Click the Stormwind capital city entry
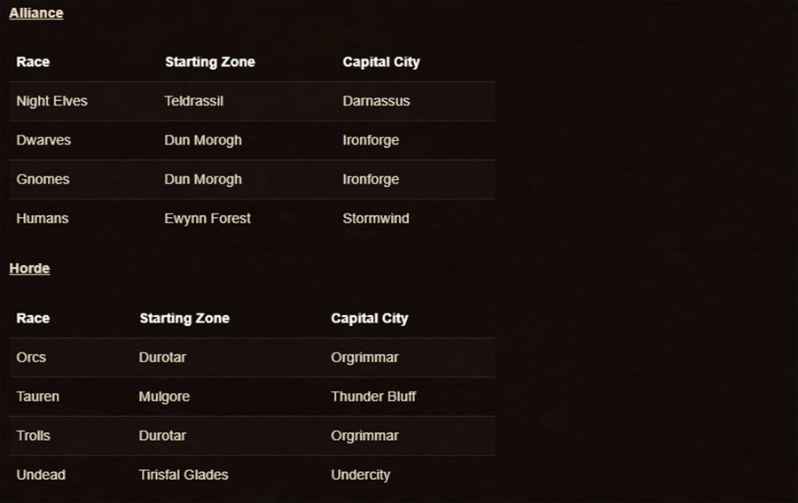Screen dimensions: 798x503 coord(376,219)
